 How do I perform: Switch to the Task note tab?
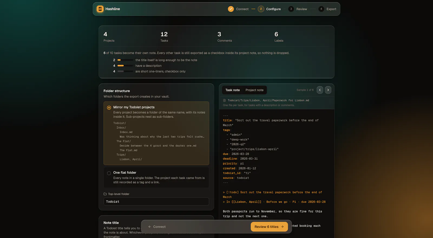(232, 90)
